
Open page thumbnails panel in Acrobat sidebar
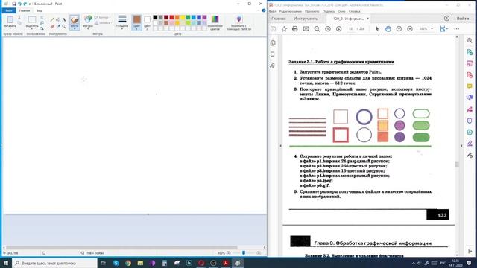(x=273, y=43)
